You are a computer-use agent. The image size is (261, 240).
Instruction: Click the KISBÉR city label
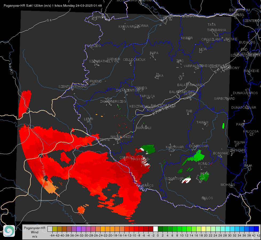187,38
